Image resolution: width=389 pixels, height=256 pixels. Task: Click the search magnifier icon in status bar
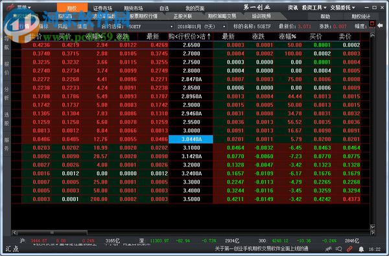coord(338,249)
